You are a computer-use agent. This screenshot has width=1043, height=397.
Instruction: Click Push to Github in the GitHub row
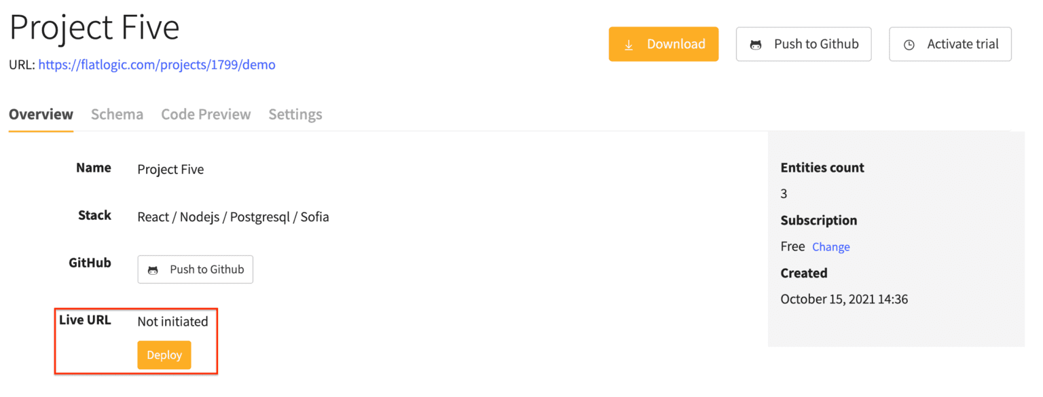click(x=195, y=269)
